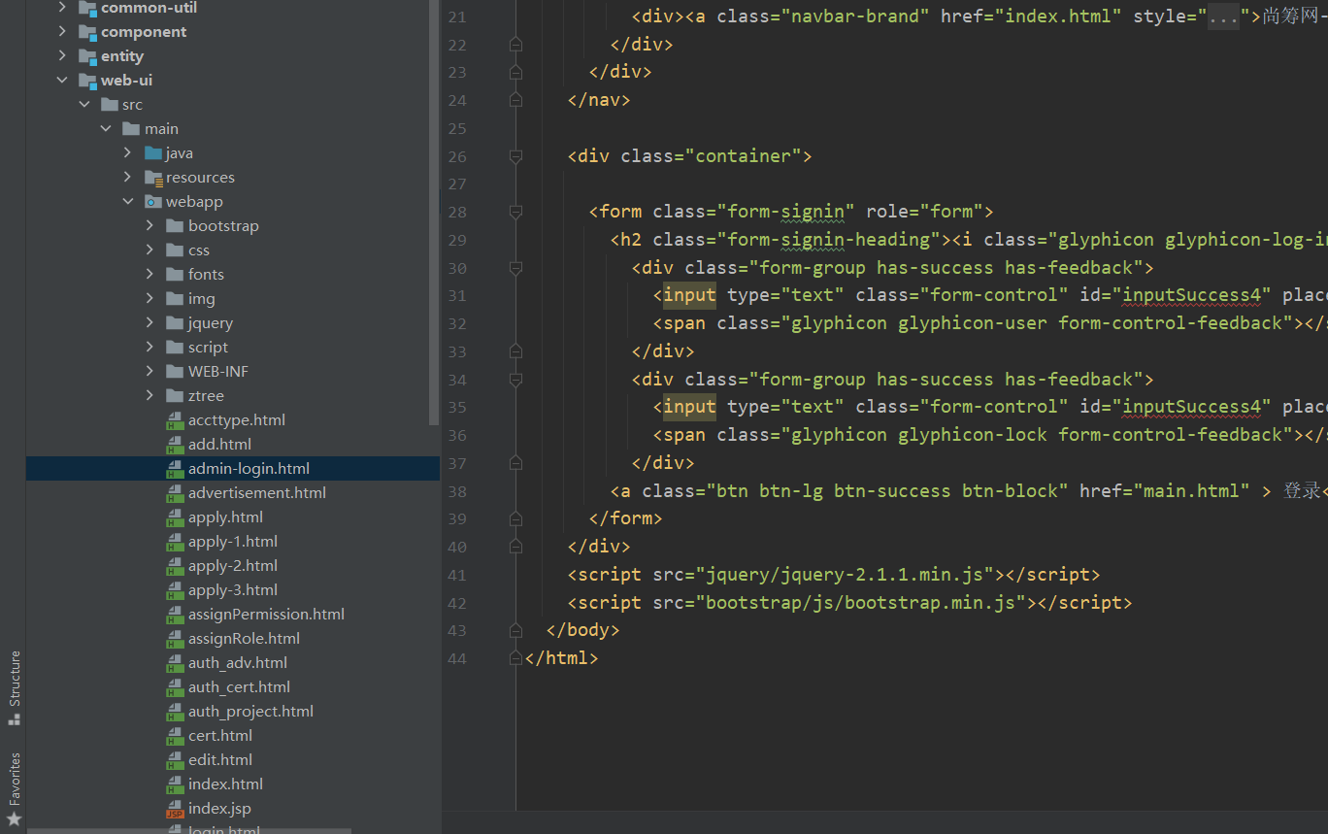Viewport: 1328px width, 834px height.
Task: Expand the java source folder
Action: [128, 153]
